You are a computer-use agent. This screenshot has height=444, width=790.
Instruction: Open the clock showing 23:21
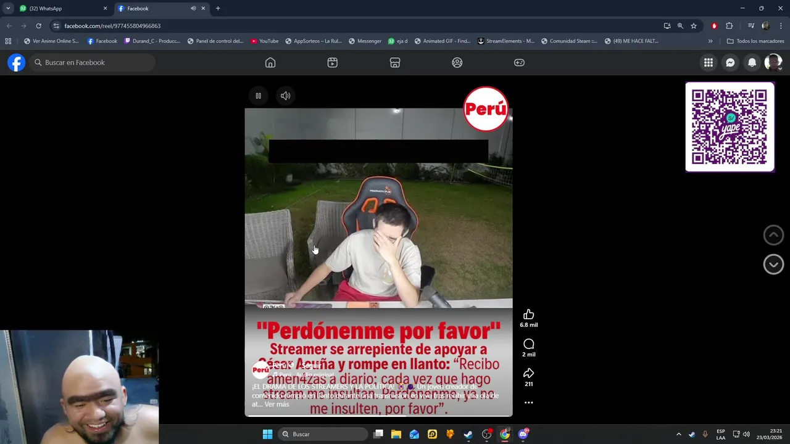pyautogui.click(x=770, y=434)
